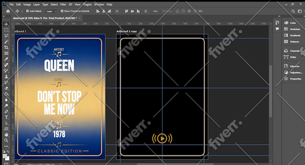Screen dimensions: 305x165
Task: Open the File menu
Action: tap(12, 4)
